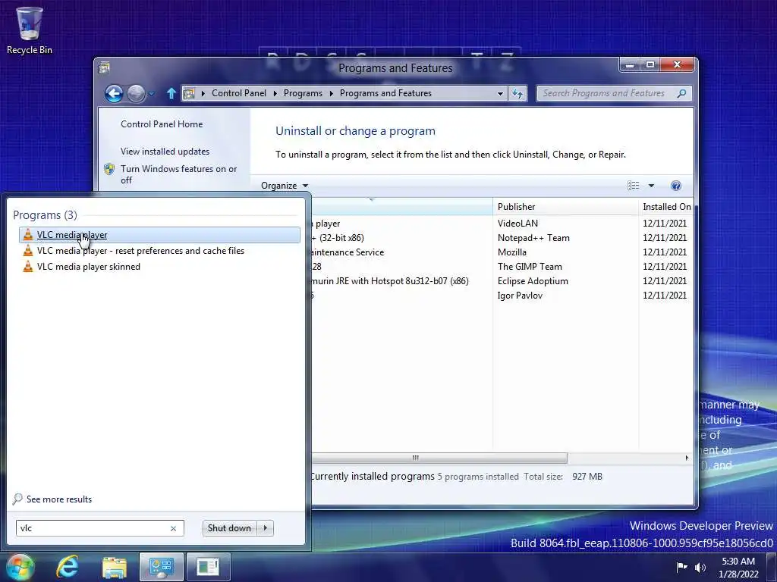This screenshot has width=777, height=582.
Task: Open Action Center flag in tray
Action: 682,567
